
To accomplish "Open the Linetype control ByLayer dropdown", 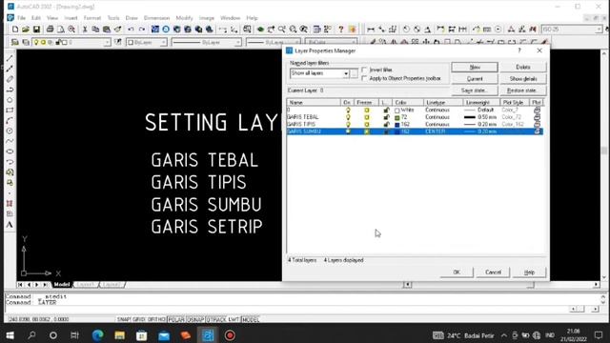I will pos(237,42).
